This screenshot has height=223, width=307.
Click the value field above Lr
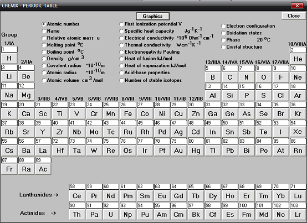(298, 205)
